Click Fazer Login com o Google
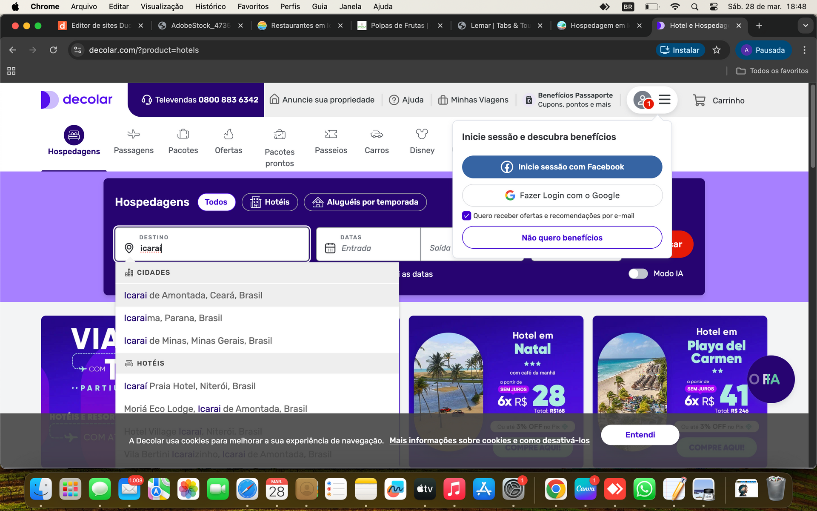 tap(562, 195)
